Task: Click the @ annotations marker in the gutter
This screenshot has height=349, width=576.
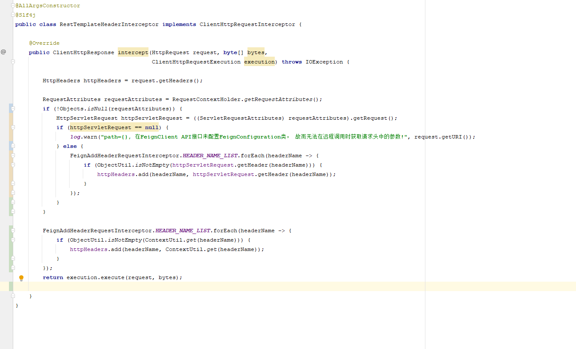Action: [4, 52]
